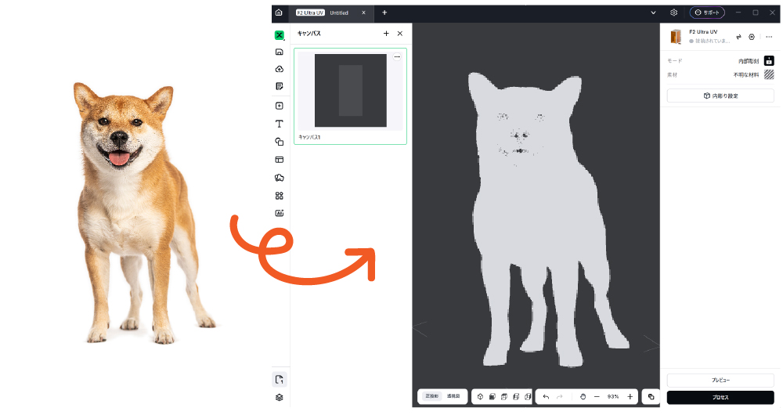Open the picture gallery icon in sidebar

[280, 178]
